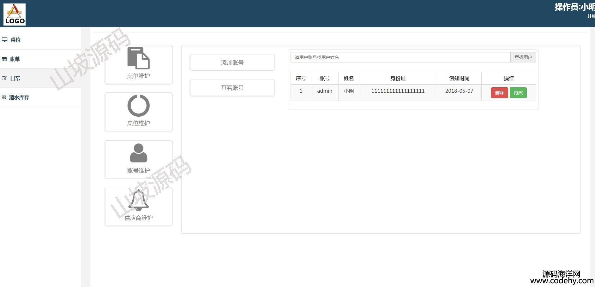Click the grid icon beside 酒水库存

[x=4, y=97]
